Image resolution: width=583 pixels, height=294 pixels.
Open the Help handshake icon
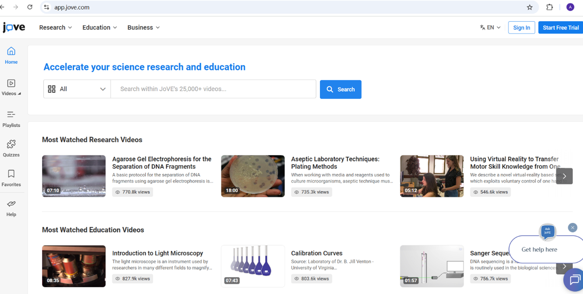click(x=11, y=203)
